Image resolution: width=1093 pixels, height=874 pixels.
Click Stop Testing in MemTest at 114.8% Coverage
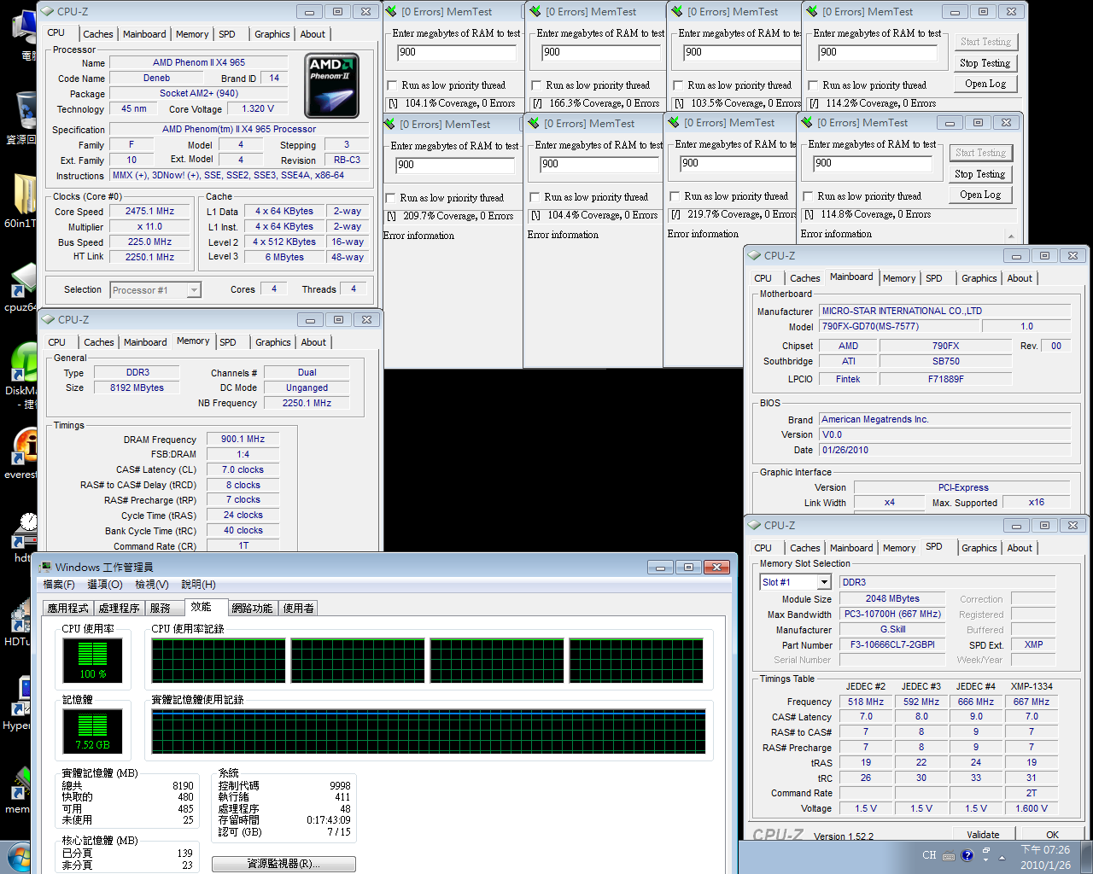pyautogui.click(x=980, y=174)
